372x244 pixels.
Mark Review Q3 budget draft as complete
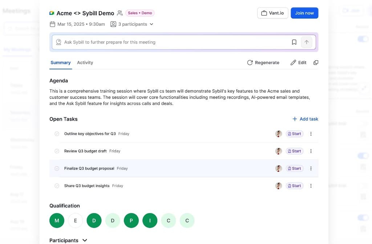[x=57, y=151]
